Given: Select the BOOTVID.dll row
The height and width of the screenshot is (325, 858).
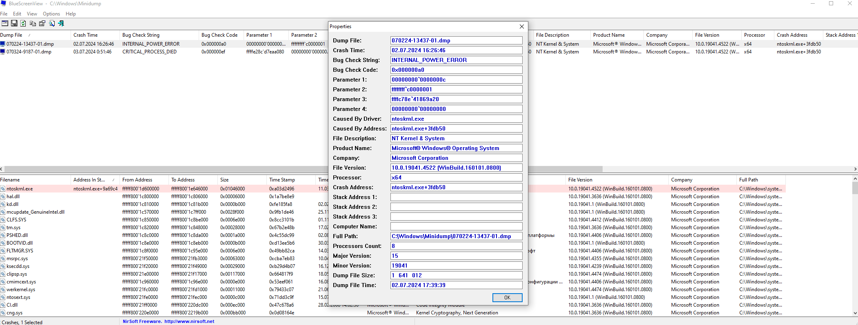Looking at the screenshot, I should (x=392, y=243).
